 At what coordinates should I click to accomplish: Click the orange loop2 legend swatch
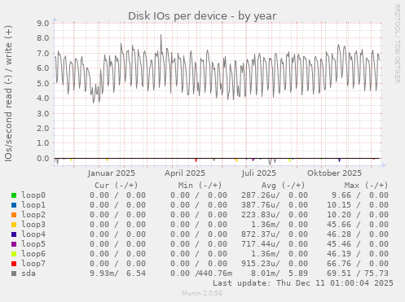(x=14, y=215)
